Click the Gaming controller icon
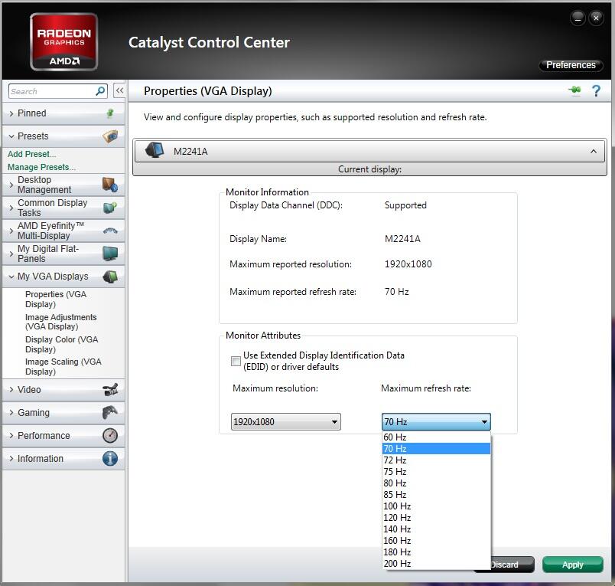Screen dimensions: 615x586 tap(110, 412)
